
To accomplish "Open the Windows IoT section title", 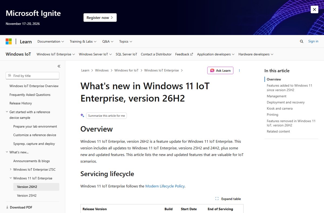I will 18,54.
